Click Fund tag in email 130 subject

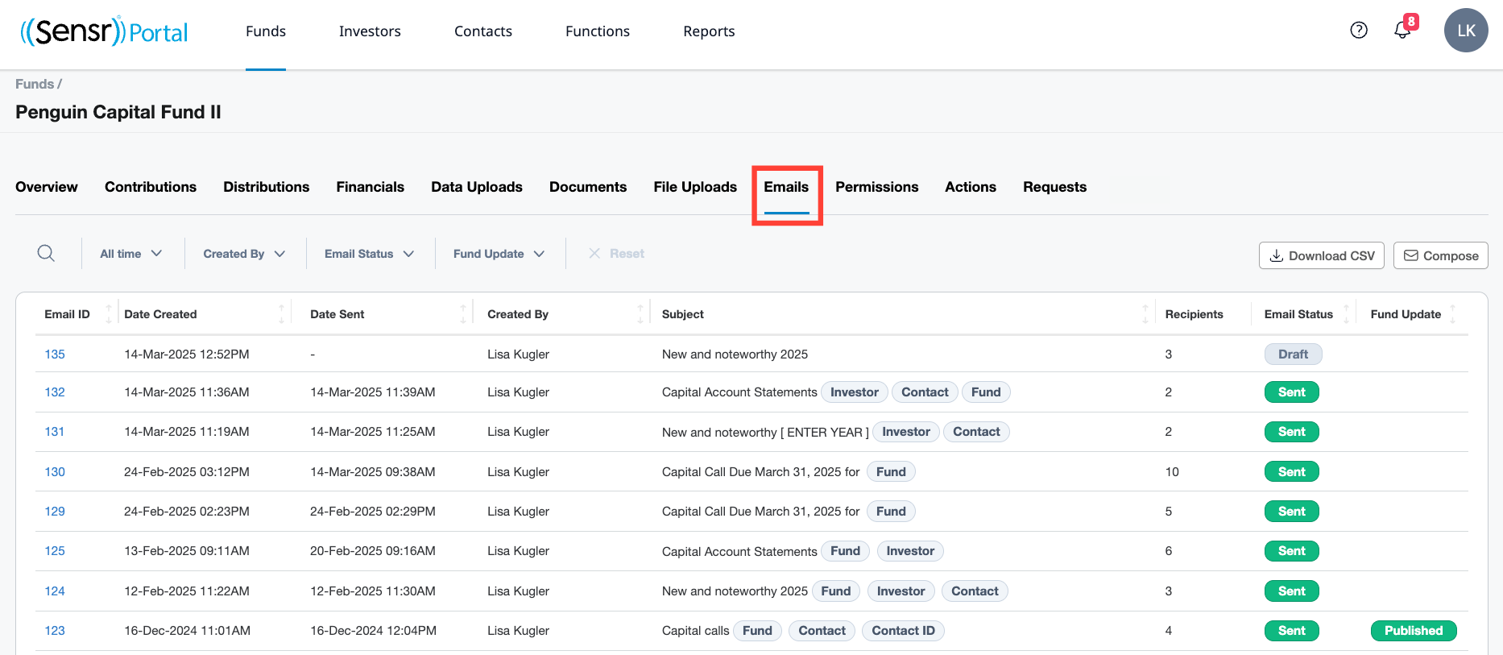pos(891,472)
